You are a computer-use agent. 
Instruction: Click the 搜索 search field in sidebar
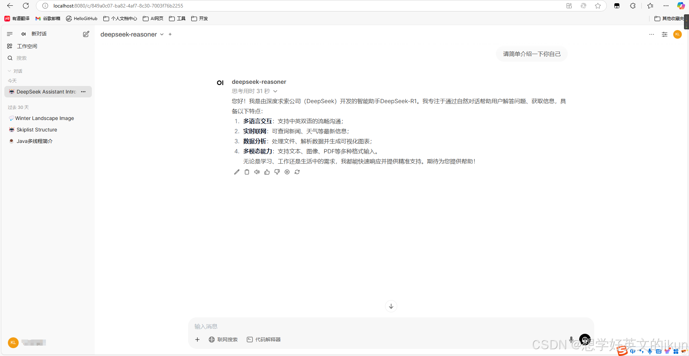tap(48, 58)
